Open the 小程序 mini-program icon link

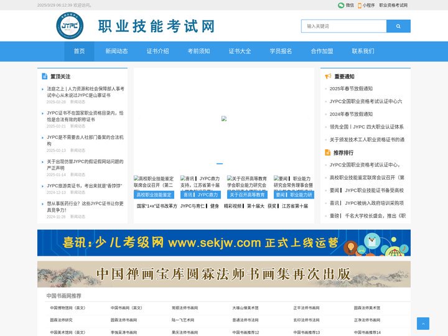(360, 5)
